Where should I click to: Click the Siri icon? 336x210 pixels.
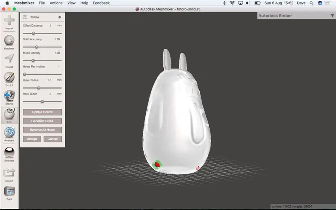tap(320, 3)
